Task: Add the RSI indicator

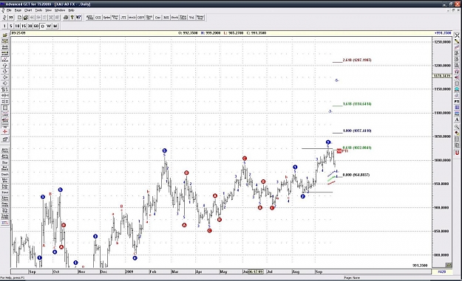Action: (x=166, y=18)
